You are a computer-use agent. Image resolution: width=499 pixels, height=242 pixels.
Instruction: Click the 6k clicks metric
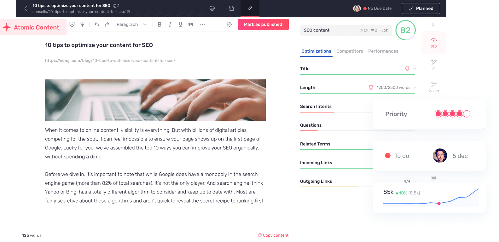pyautogui.click(x=364, y=30)
